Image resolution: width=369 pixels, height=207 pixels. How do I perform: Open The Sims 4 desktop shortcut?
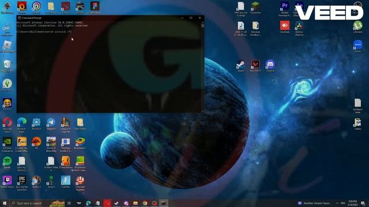click(x=7, y=85)
